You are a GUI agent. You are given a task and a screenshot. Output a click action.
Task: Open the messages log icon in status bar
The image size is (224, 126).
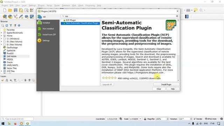tap(222, 119)
